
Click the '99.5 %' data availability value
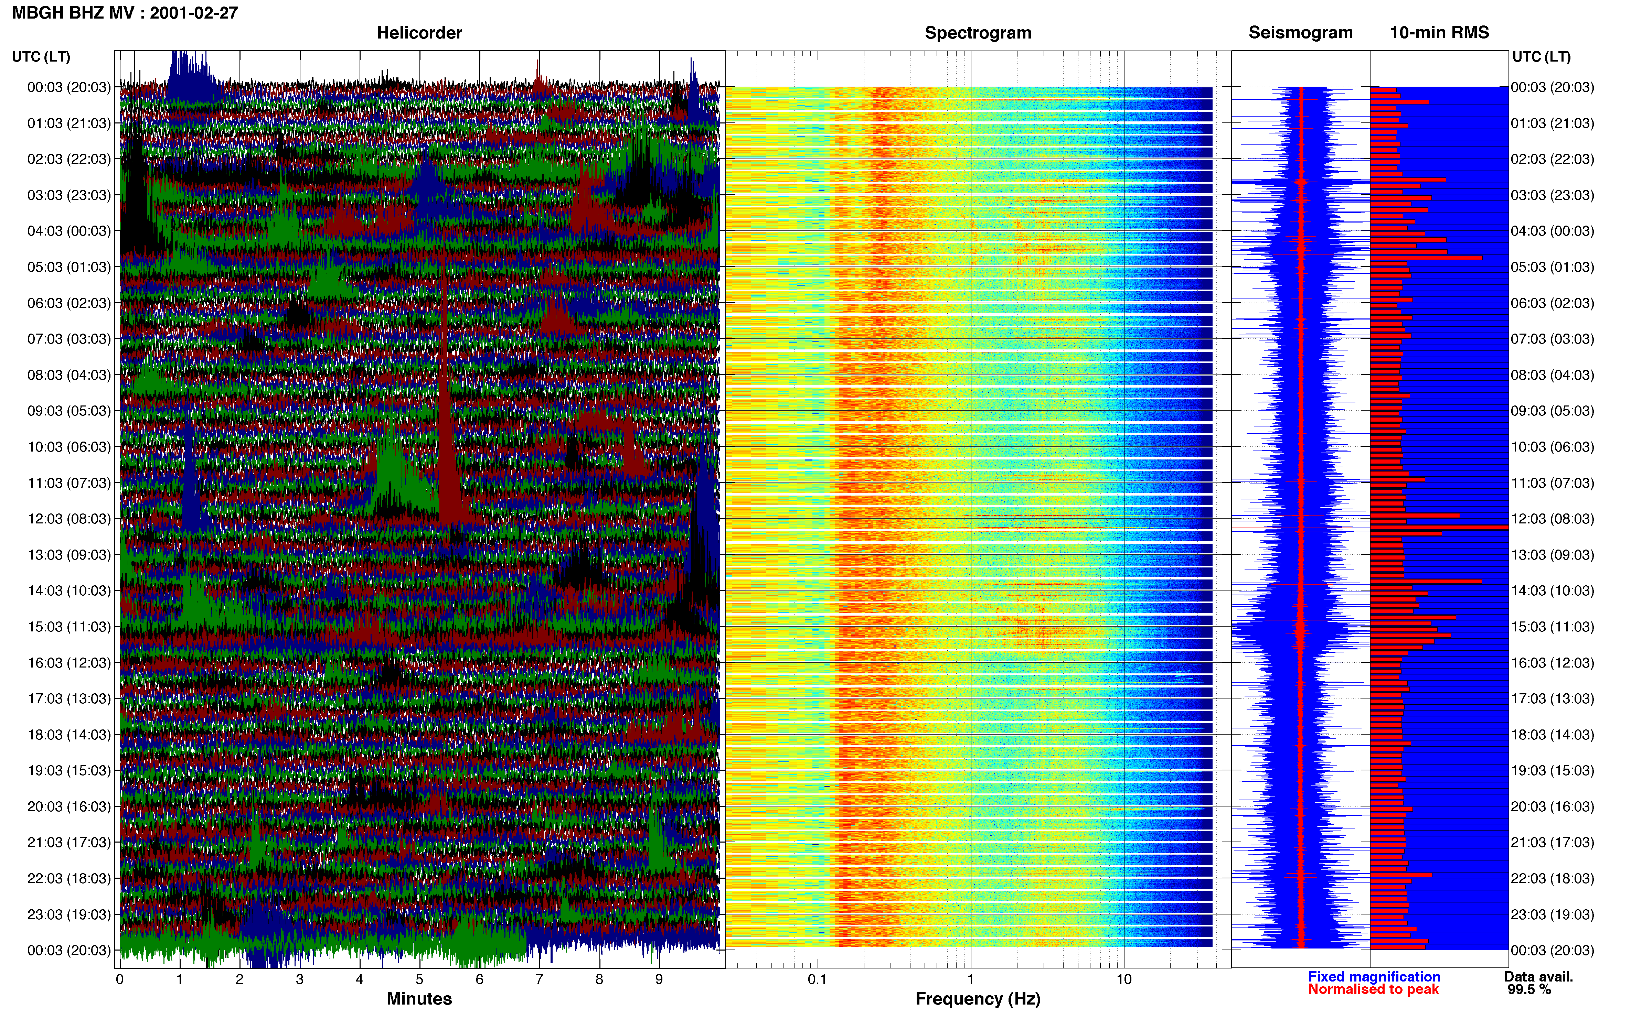click(x=1529, y=989)
